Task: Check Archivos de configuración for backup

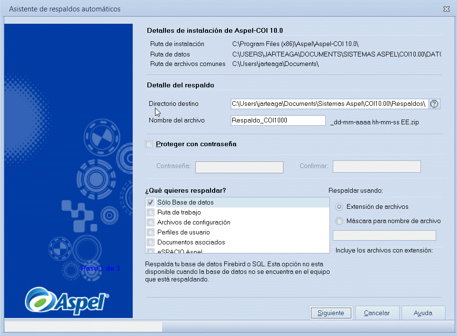Action: [150, 222]
